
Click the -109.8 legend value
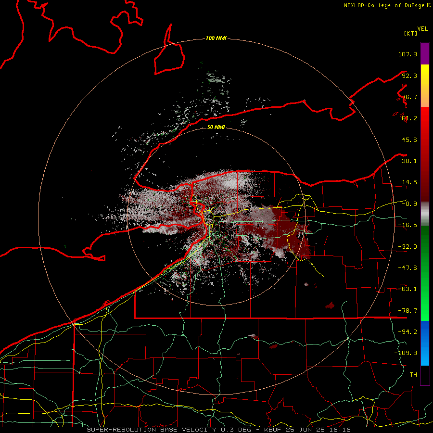pyautogui.click(x=406, y=353)
